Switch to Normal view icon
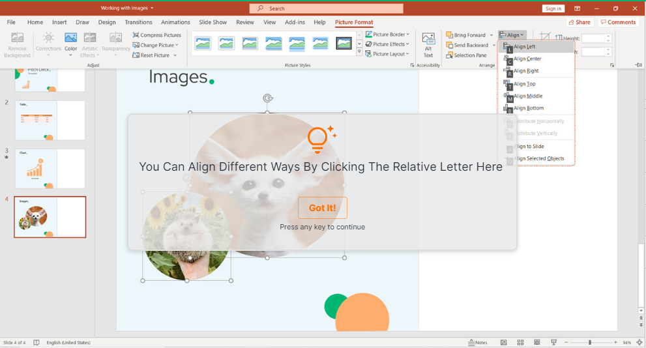 [x=503, y=343]
